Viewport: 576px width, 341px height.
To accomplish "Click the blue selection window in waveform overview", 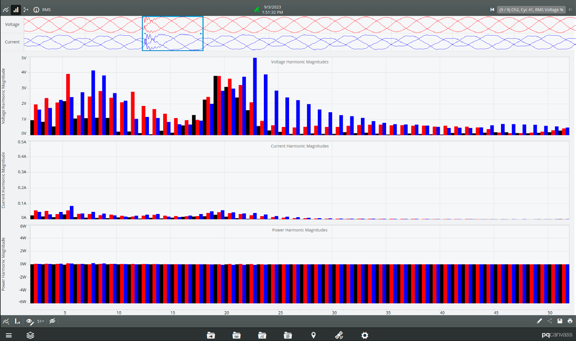I will [173, 34].
